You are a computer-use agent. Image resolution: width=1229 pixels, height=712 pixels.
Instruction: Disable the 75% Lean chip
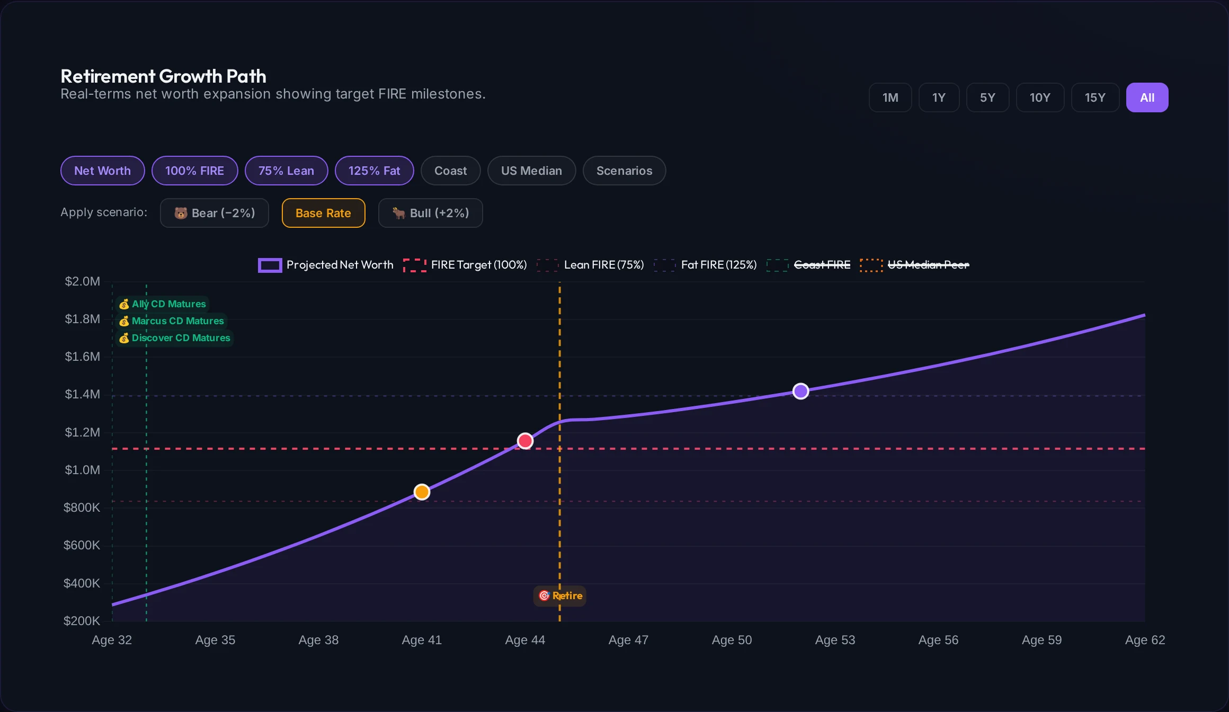(286, 171)
